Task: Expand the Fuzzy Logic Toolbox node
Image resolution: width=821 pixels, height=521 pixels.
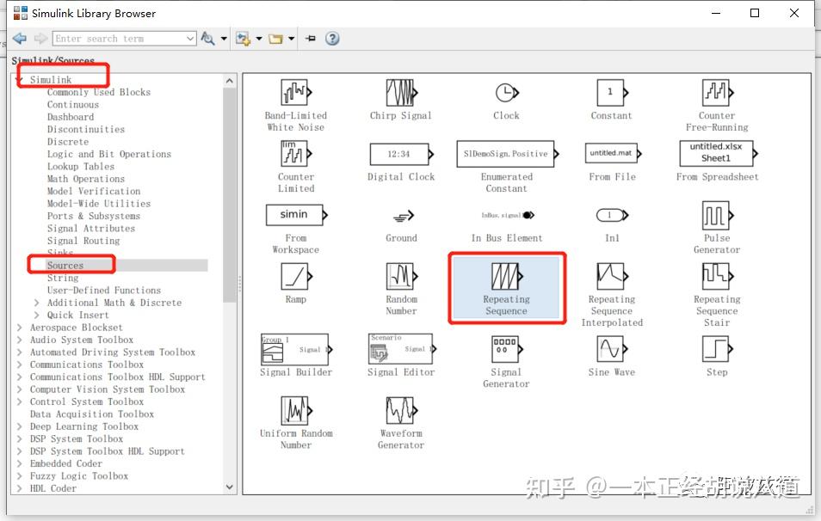Action: coord(20,476)
